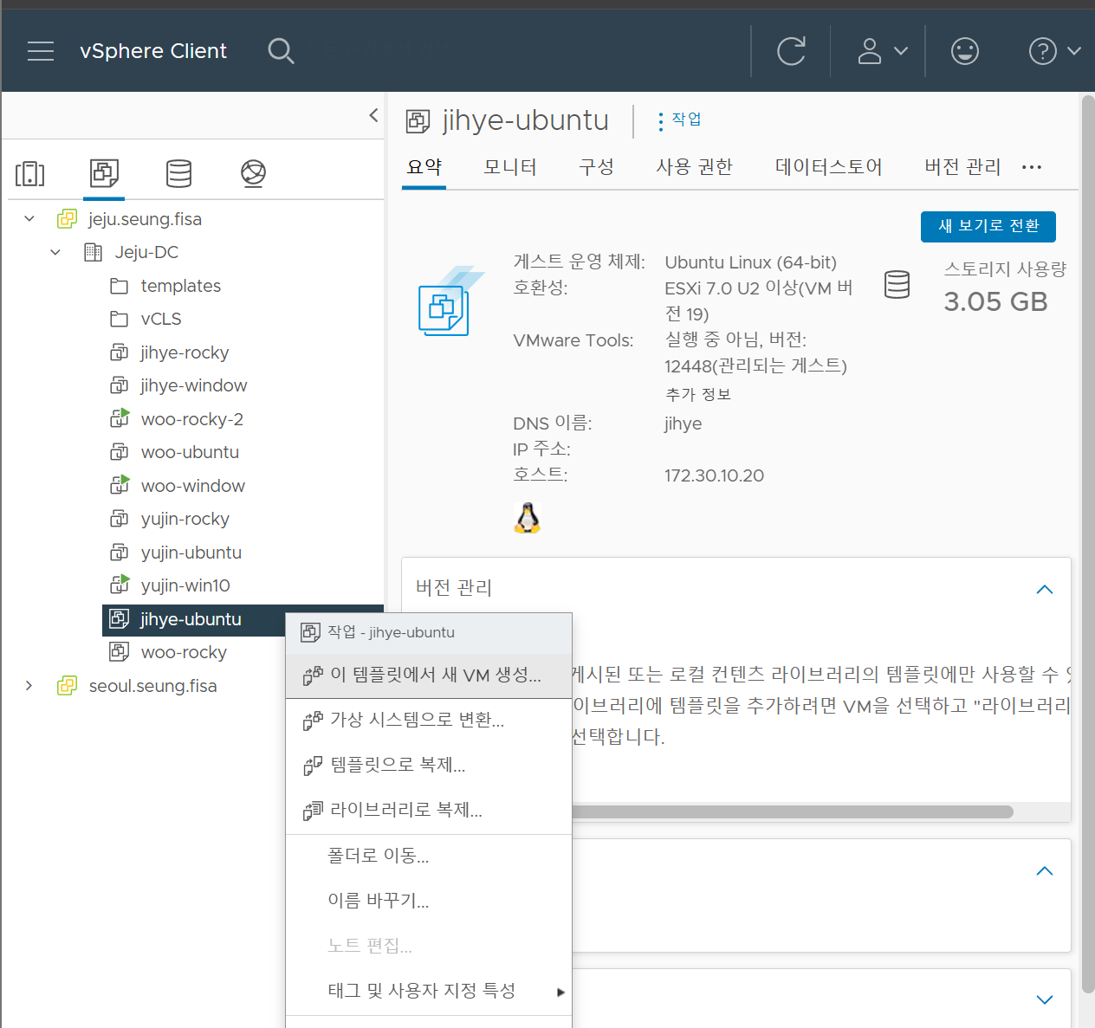
Task: Switch to the 버전 관리 tab
Action: tap(962, 166)
